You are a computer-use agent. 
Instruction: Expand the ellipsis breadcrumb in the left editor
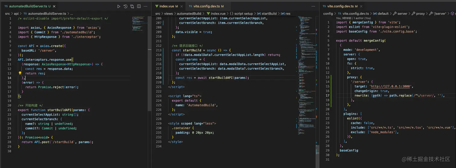72,14
